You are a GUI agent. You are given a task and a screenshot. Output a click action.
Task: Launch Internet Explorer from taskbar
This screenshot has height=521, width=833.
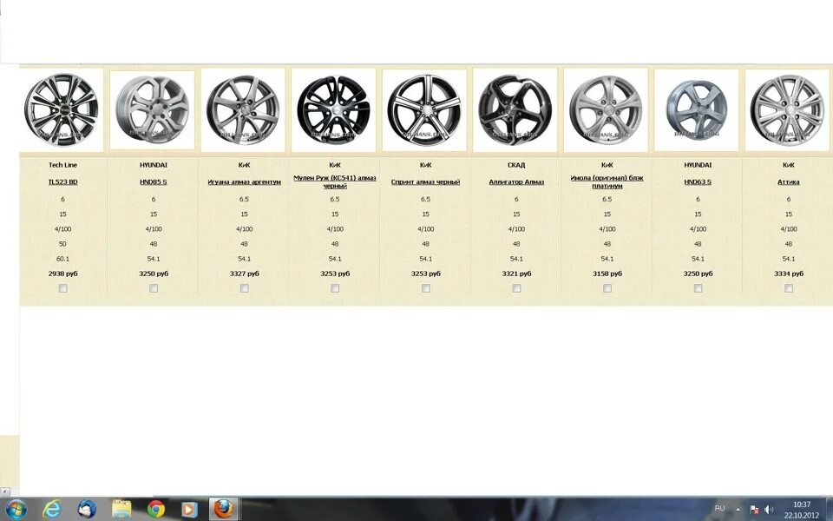tap(51, 509)
